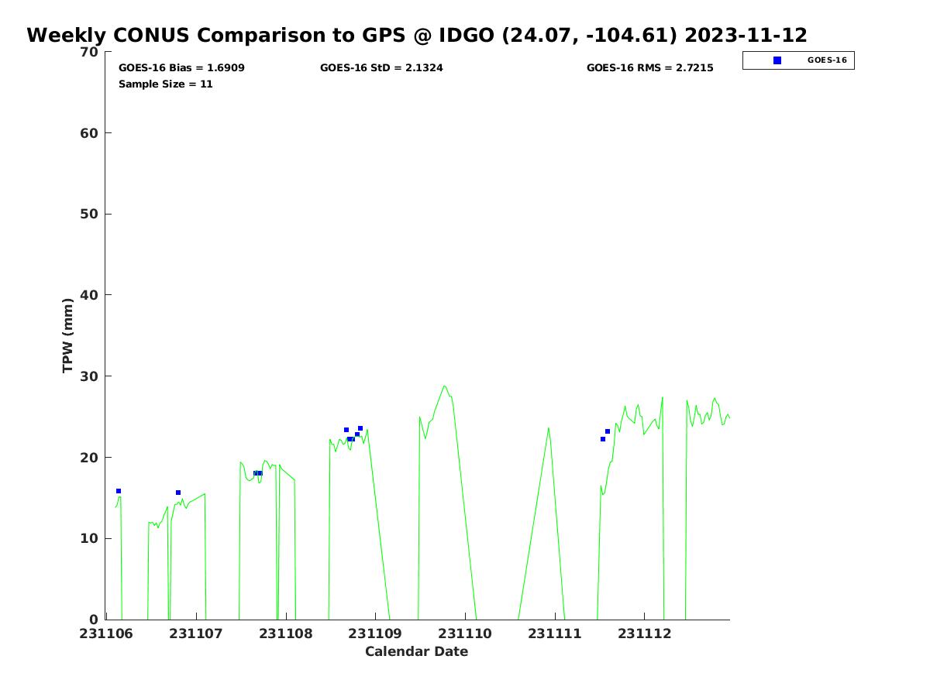This screenshot has width=930, height=697.
Task: Select the GOES-16 Bias statistic text
Action: click(x=181, y=68)
